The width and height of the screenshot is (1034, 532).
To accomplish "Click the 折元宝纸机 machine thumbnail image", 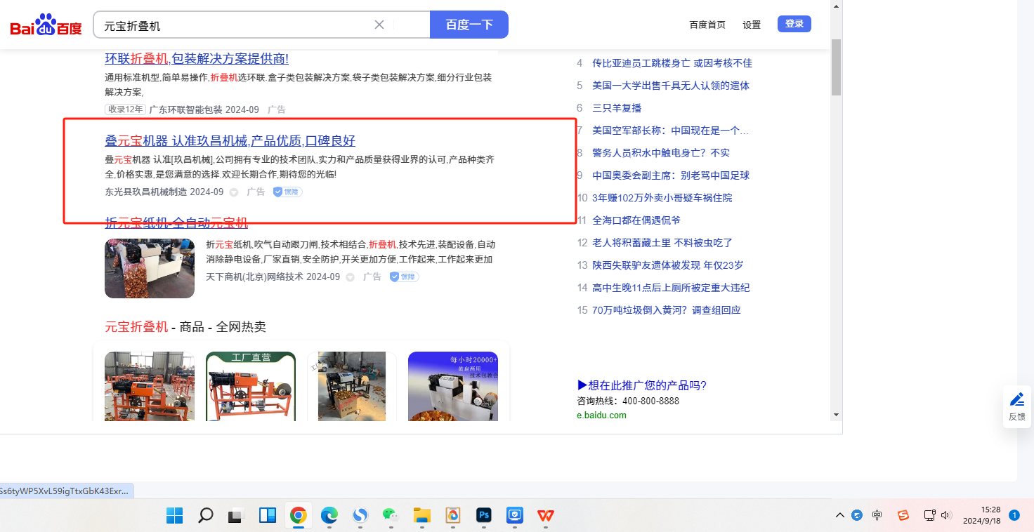I will 150,268.
